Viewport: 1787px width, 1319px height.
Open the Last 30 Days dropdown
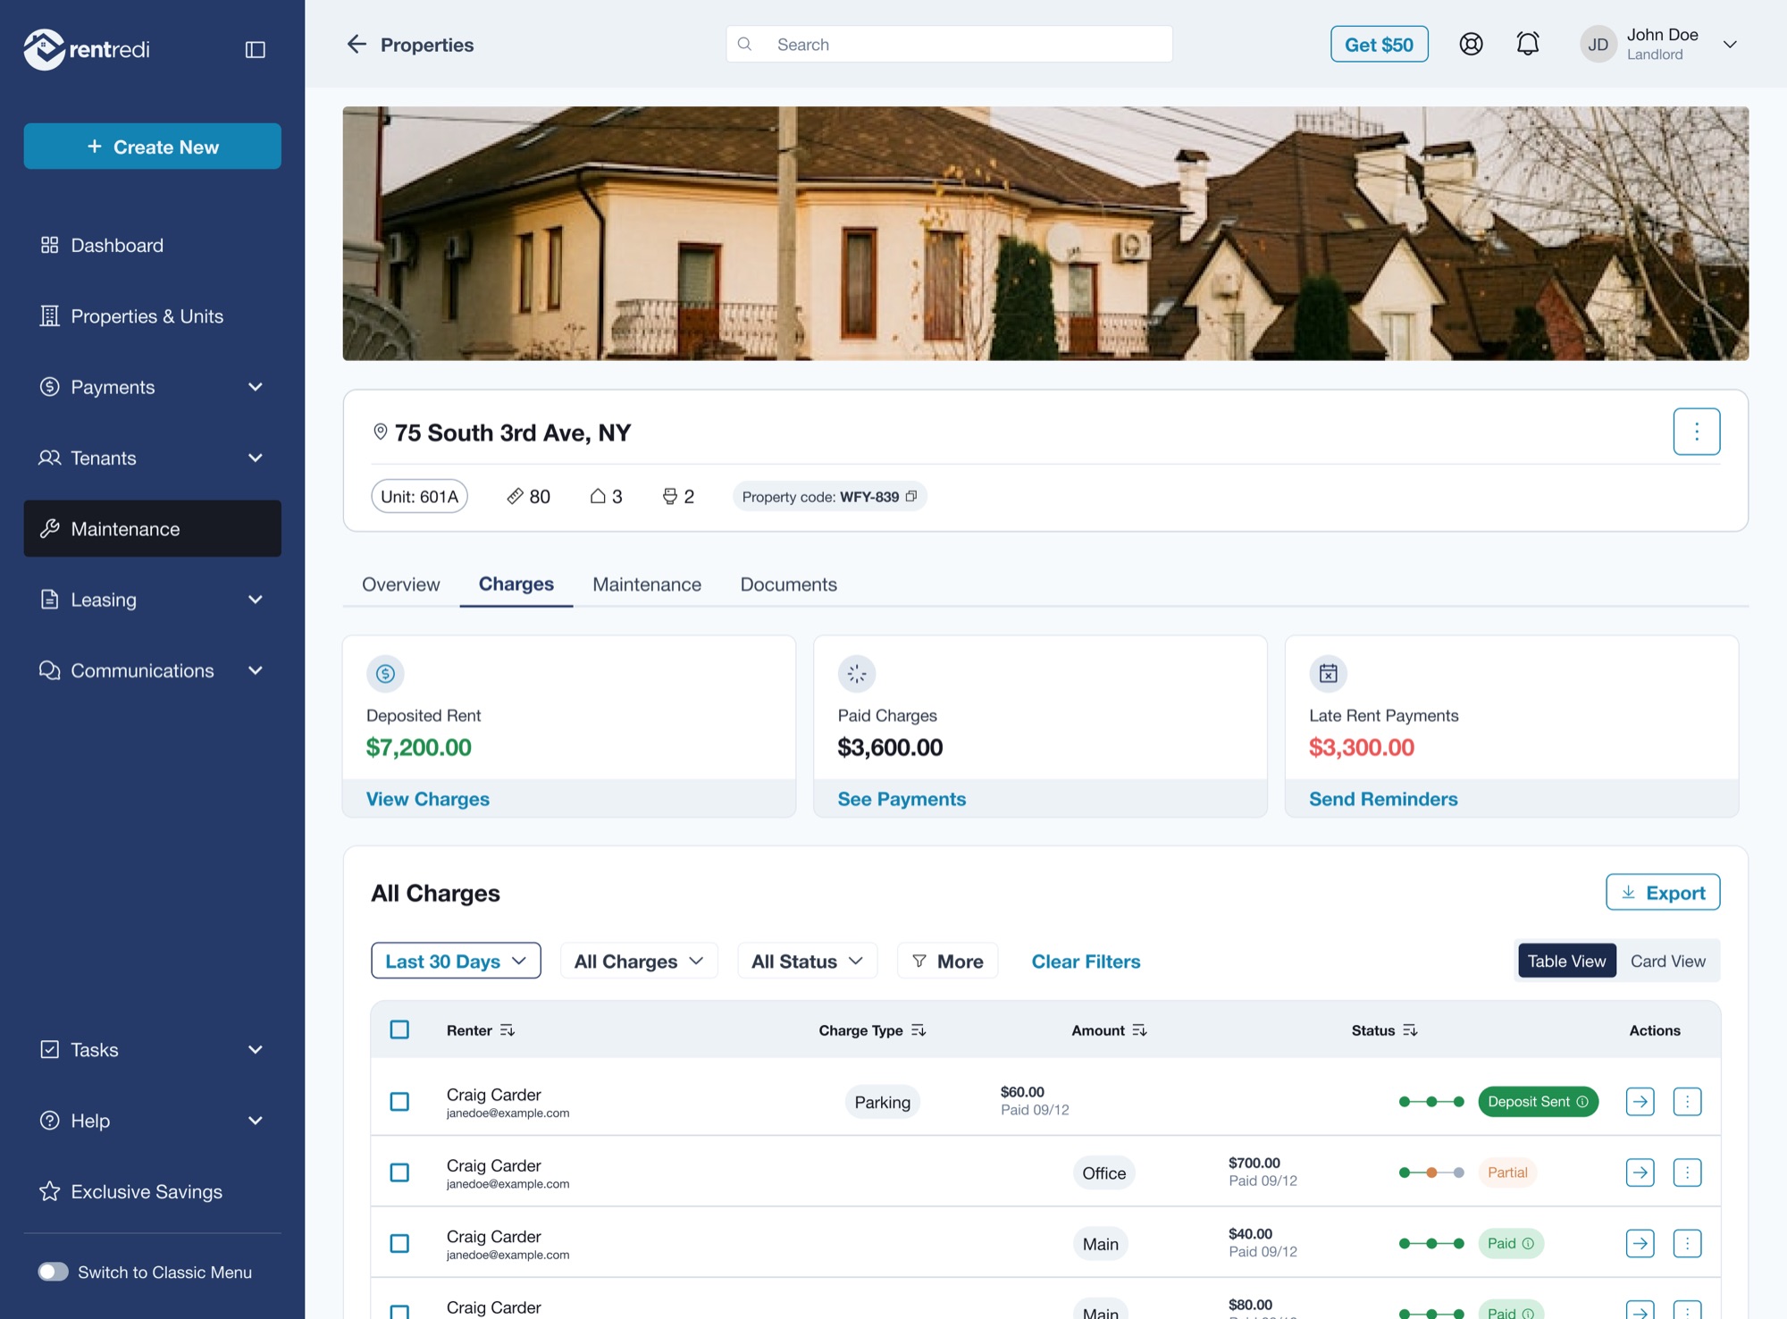click(456, 961)
